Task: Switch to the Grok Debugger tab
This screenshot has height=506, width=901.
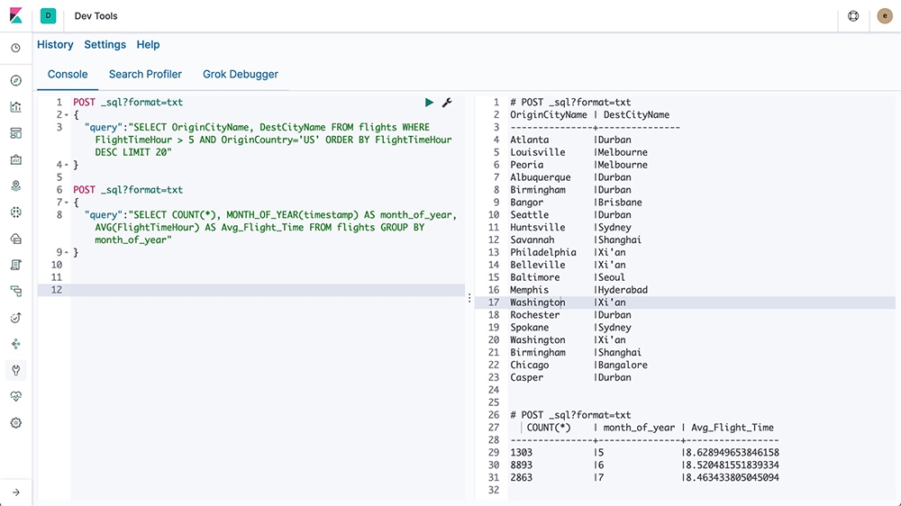Action: coord(240,75)
